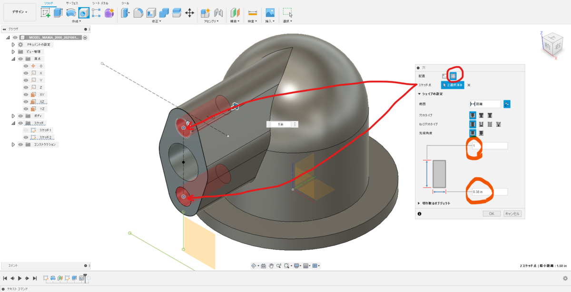
Task: Select the Press Pull tool
Action: [126, 13]
